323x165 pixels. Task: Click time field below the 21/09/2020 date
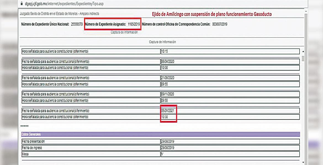point(230,84)
